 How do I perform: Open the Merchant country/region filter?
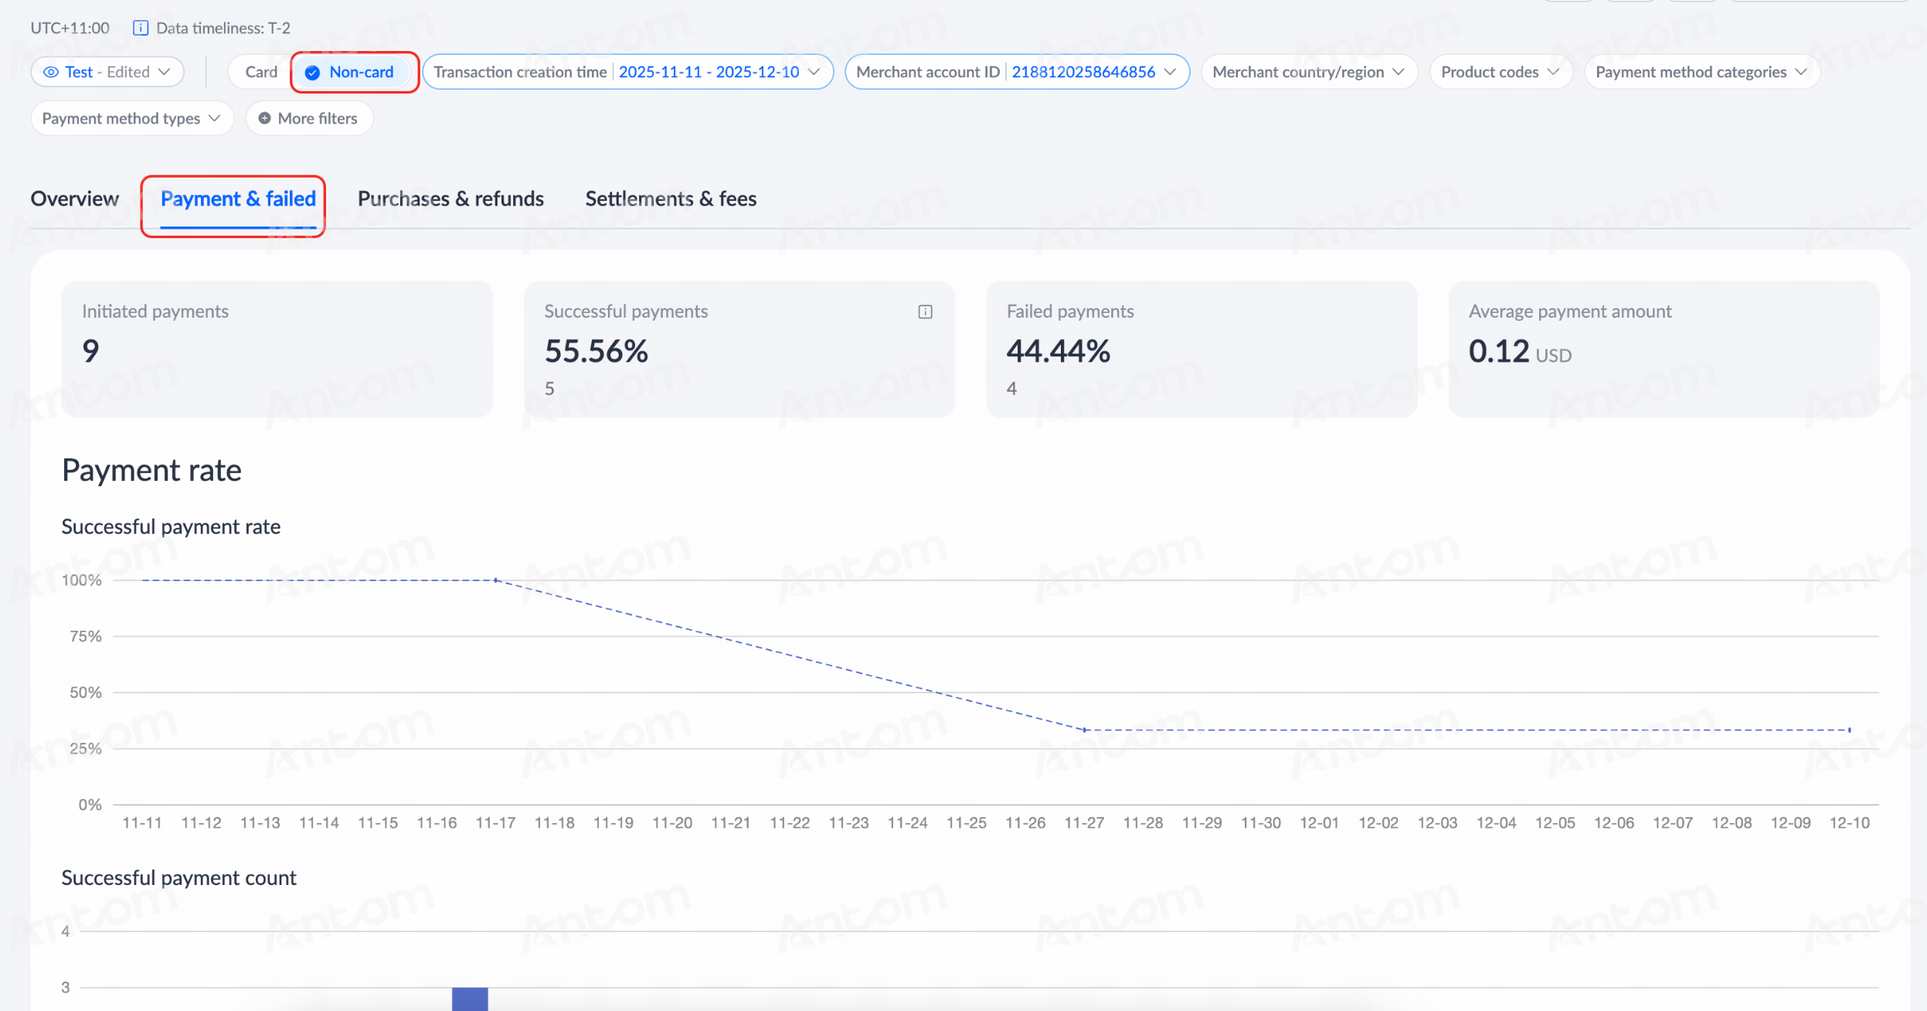tap(1309, 72)
